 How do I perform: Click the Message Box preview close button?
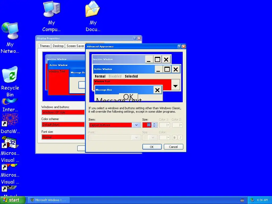(157, 90)
